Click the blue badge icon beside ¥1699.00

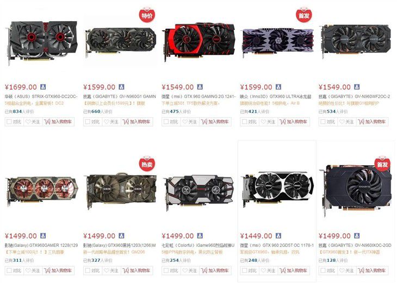click(43, 87)
